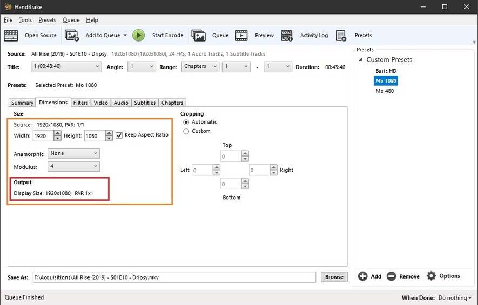Open the Tools menu

tap(25, 20)
